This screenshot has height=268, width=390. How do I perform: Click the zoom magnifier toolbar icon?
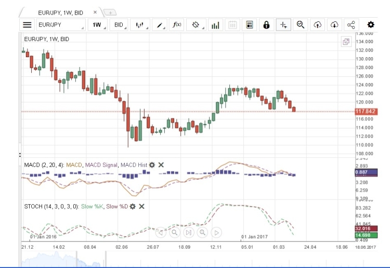click(300, 24)
